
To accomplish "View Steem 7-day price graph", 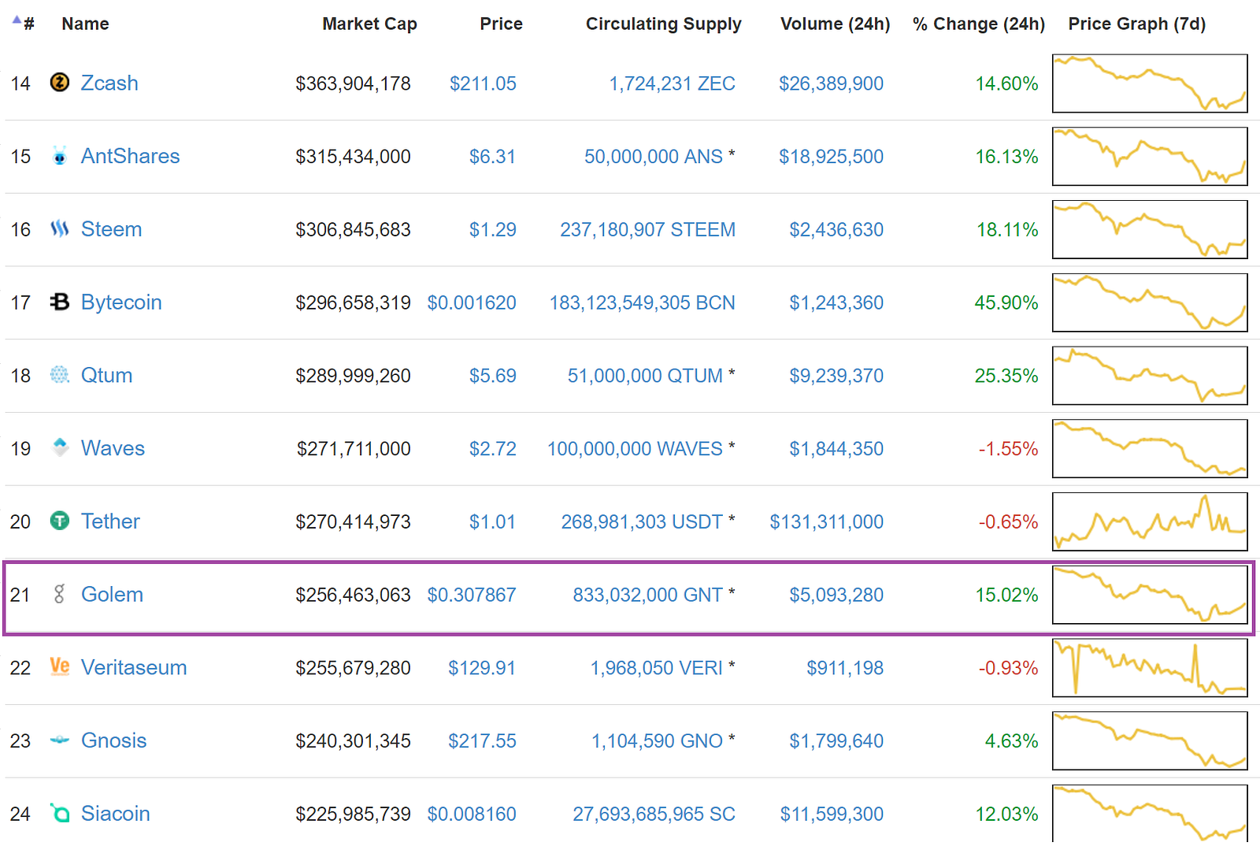I will pos(1150,229).
